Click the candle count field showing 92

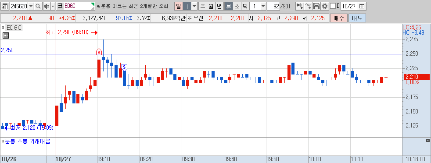[x=273, y=6]
